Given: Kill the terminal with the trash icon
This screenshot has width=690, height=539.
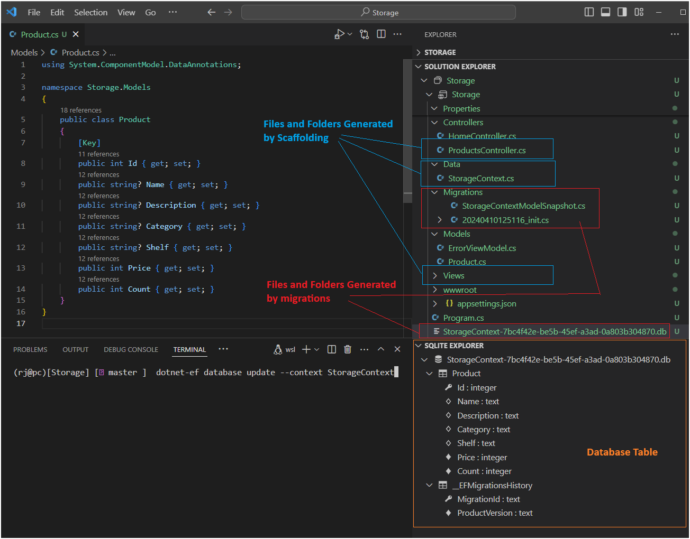Looking at the screenshot, I should pyautogui.click(x=347, y=349).
